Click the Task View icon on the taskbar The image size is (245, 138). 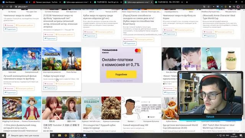53,135
